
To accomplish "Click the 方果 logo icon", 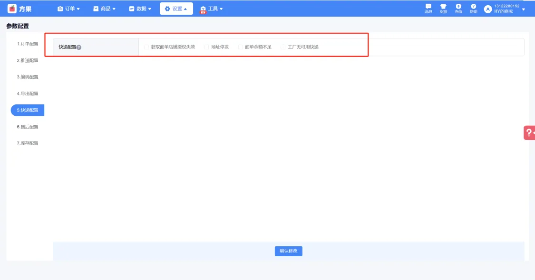I will pos(12,9).
